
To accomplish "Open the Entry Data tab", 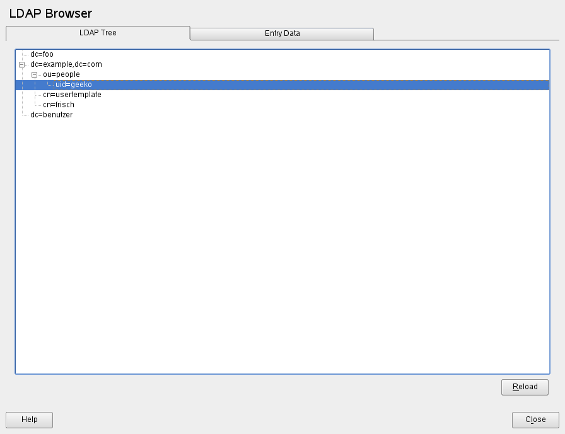I will tap(282, 33).
